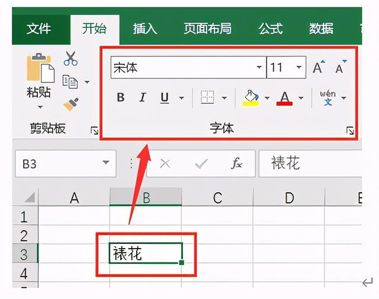Expand the font color palette arrow
The image size is (379, 299).
pyautogui.click(x=301, y=98)
